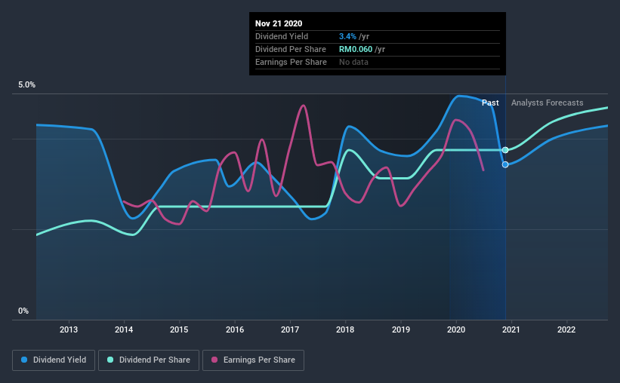Click the Past label on chart
This screenshot has height=383, width=620.
pyautogui.click(x=490, y=103)
